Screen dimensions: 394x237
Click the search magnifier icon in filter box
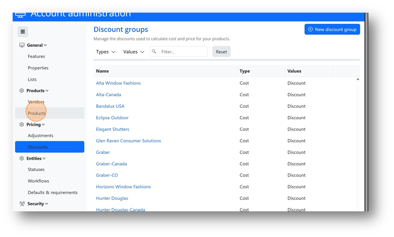click(x=154, y=51)
